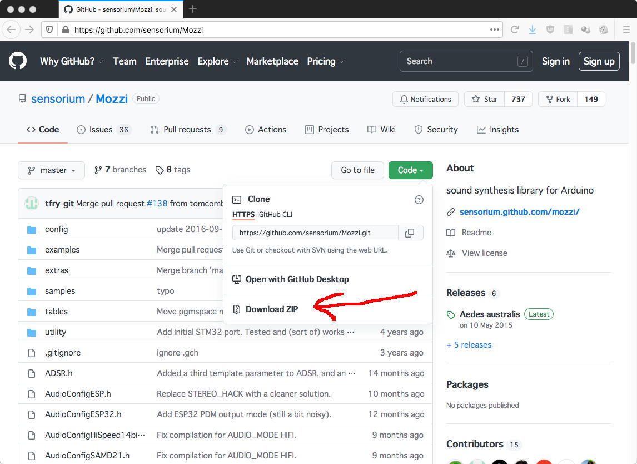Image resolution: width=637 pixels, height=464 pixels.
Task: Click the GitHub octocat logo
Action: (x=18, y=61)
